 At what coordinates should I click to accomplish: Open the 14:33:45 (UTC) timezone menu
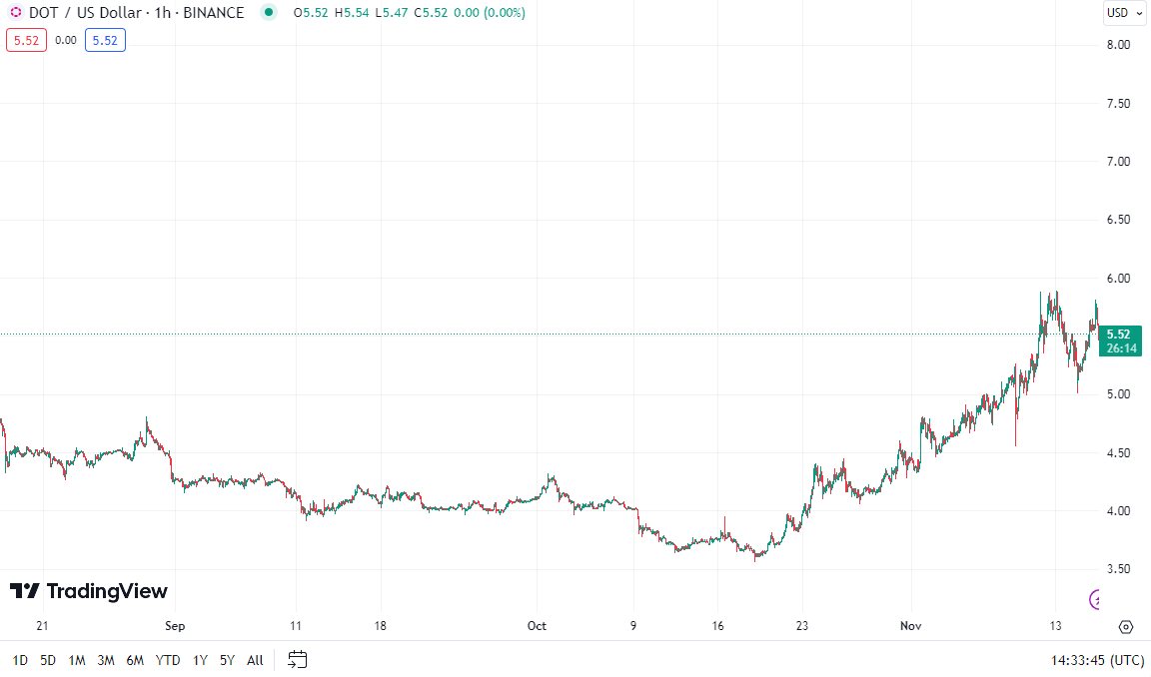tap(1097, 660)
